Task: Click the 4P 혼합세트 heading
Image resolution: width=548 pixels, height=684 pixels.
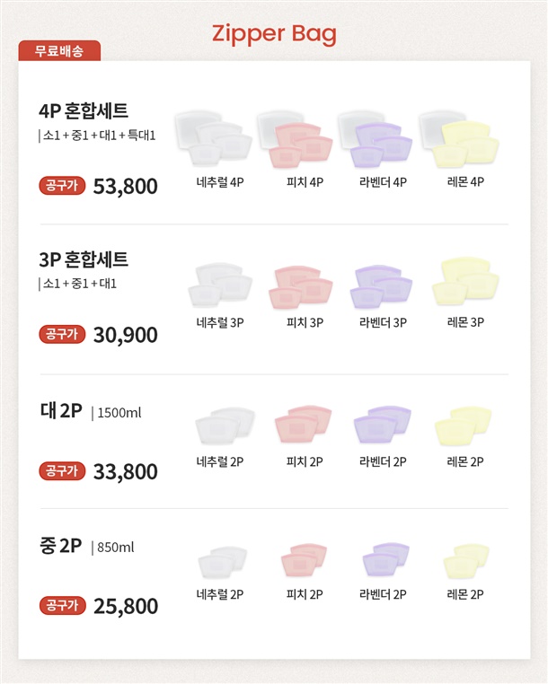Action: pos(84,110)
